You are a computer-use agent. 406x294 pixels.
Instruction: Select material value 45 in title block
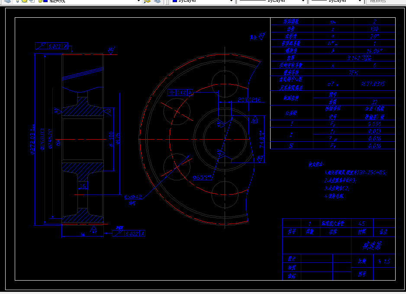(x=362, y=224)
